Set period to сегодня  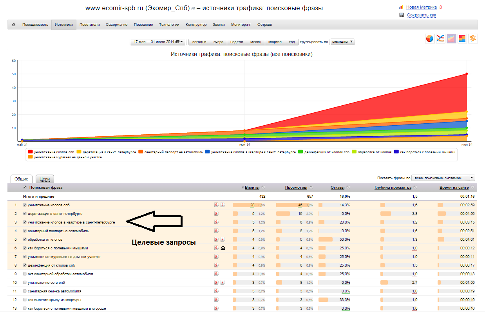point(199,42)
